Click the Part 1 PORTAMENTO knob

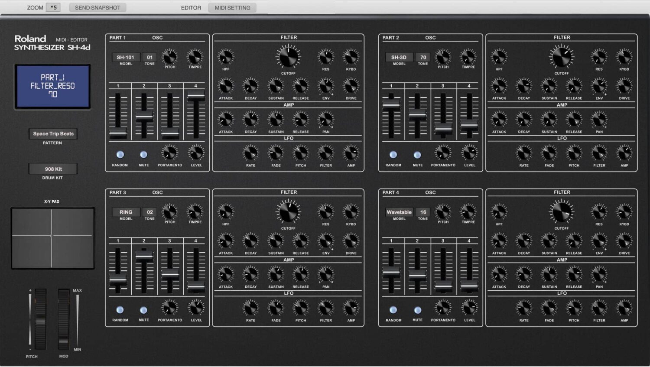[x=170, y=153]
